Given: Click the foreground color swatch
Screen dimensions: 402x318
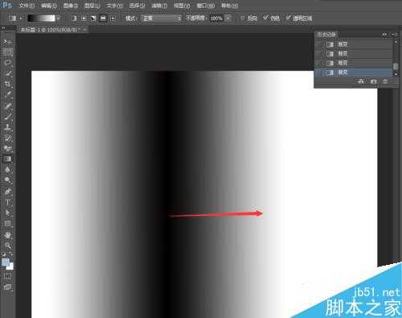Looking at the screenshot, I should point(6,262).
